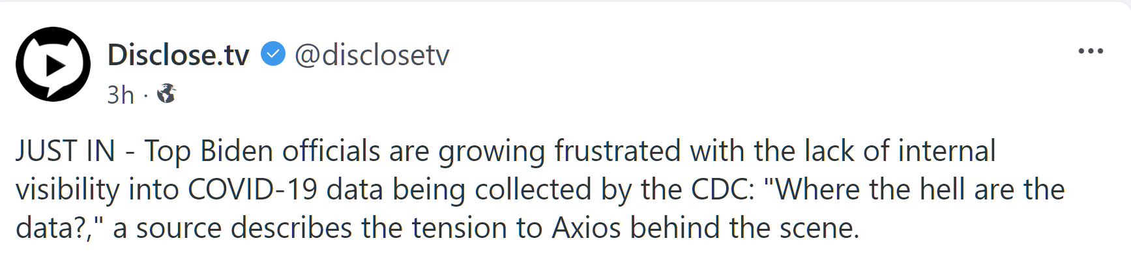Screen dimensions: 1131x279
Task: Click the word "officials" in the post
Action: pyautogui.click(x=330, y=151)
